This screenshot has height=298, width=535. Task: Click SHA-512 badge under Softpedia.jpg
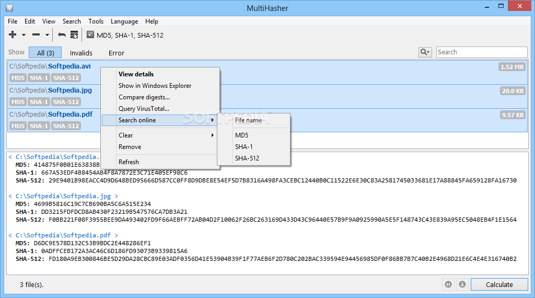click(66, 102)
